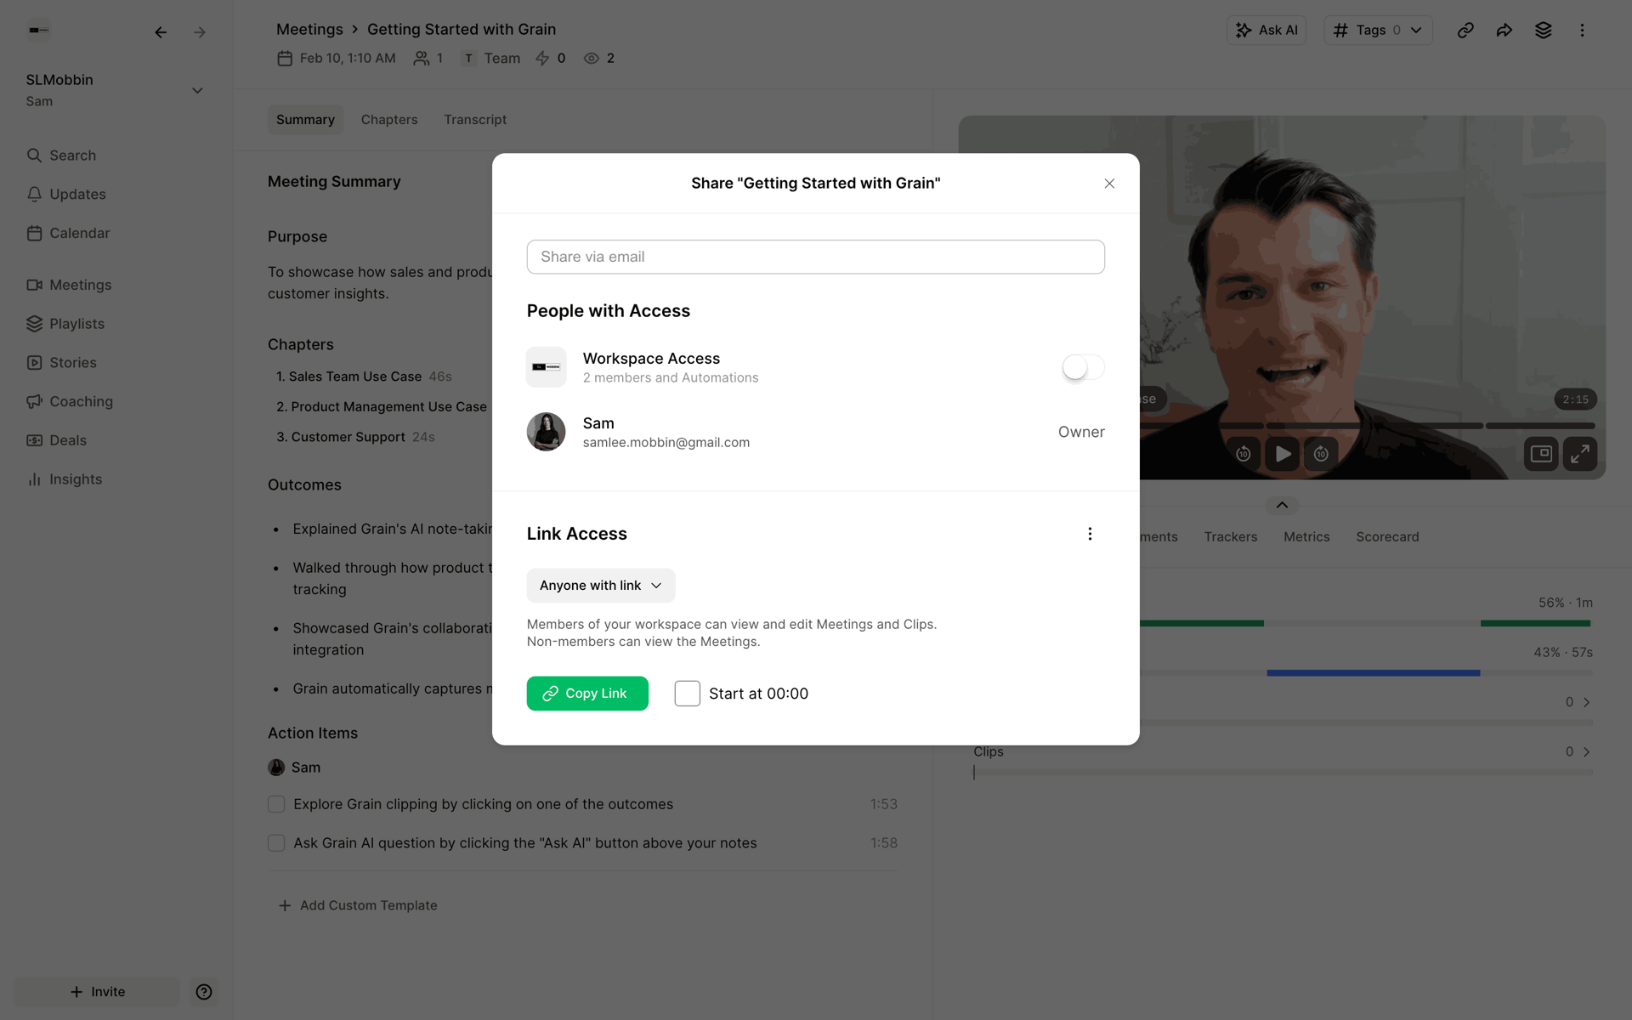Viewport: 1632px width, 1020px height.
Task: Click Sam's avatar in People with Access
Action: (546, 432)
